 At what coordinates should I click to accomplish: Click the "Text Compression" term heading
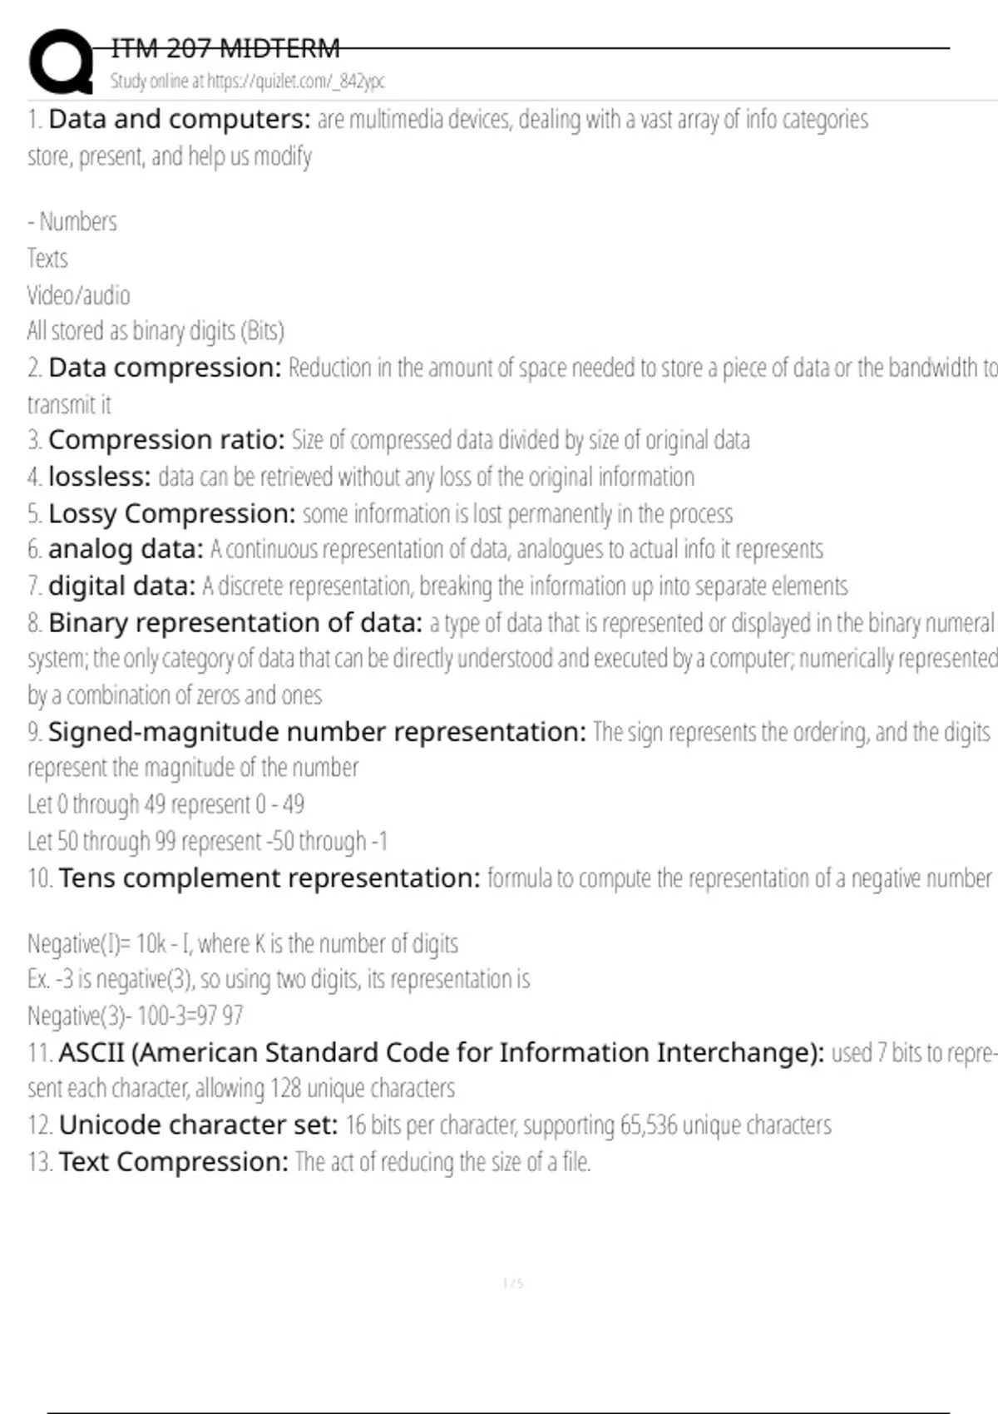tap(174, 1162)
